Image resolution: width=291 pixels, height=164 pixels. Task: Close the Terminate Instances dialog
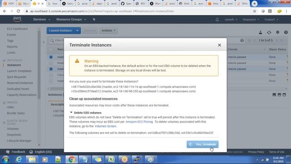(219, 45)
